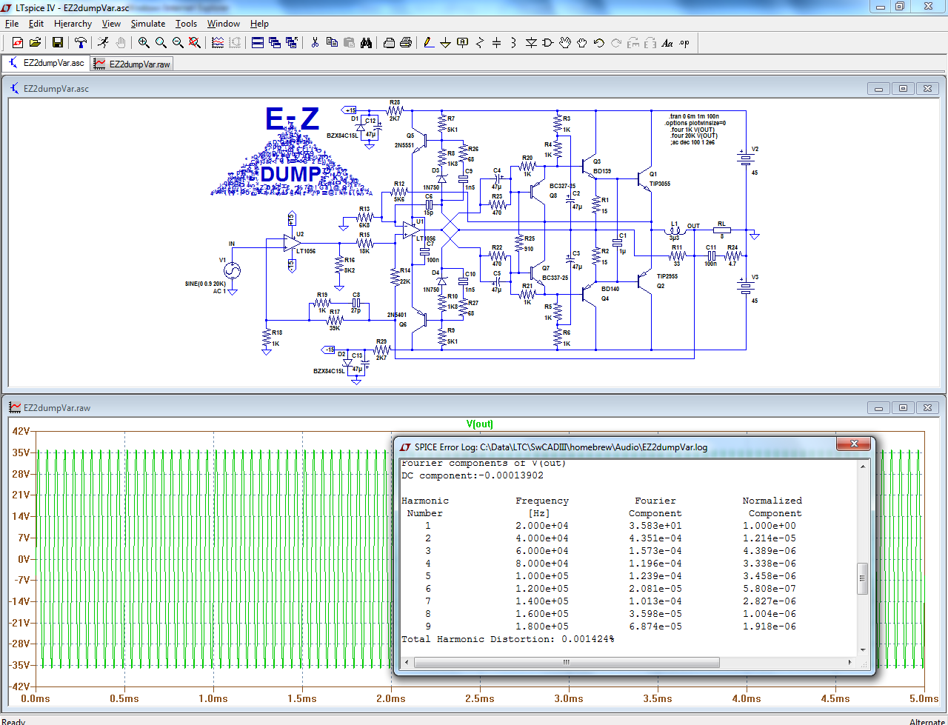Image resolution: width=948 pixels, height=725 pixels.
Task: Click the 3.583e+01 Fourier component value
Action: [655, 526]
